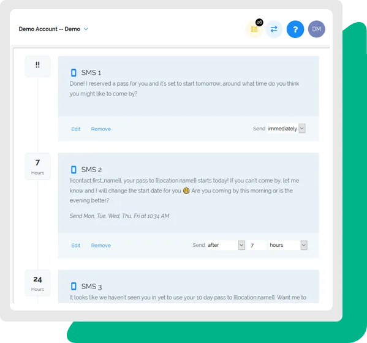
Task: Select the 24 Hours timeline marker
Action: point(37,283)
